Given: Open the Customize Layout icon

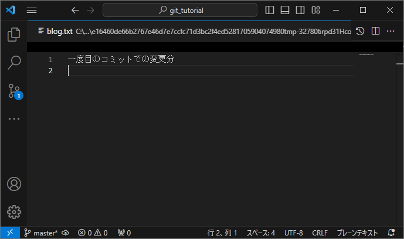Looking at the screenshot, I should pyautogui.click(x=315, y=11).
